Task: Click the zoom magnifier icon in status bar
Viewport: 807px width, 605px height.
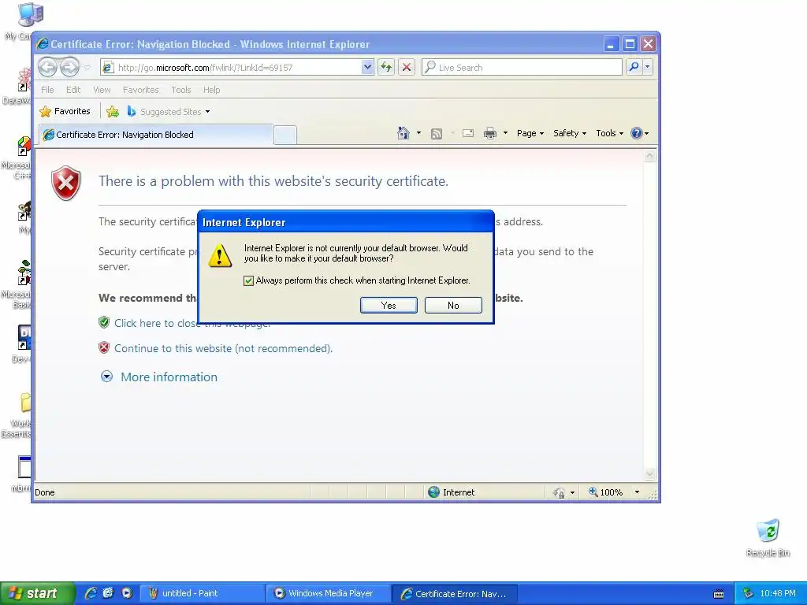Action: (593, 492)
